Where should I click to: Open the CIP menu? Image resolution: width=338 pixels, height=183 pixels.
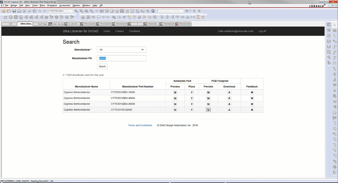(101, 5)
